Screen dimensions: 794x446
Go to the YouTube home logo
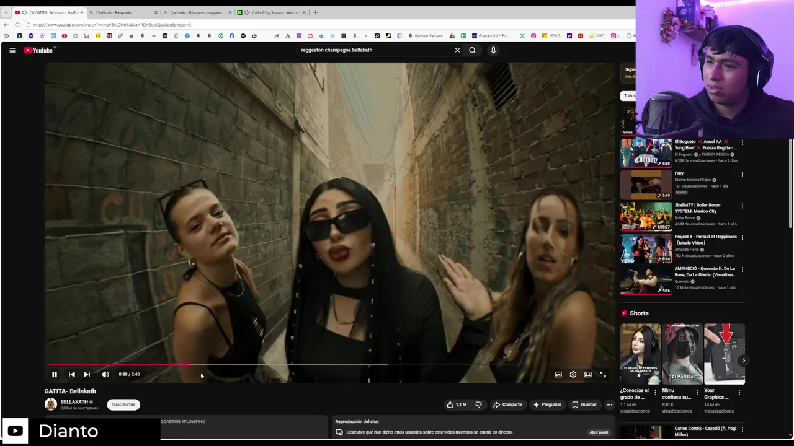click(x=38, y=50)
